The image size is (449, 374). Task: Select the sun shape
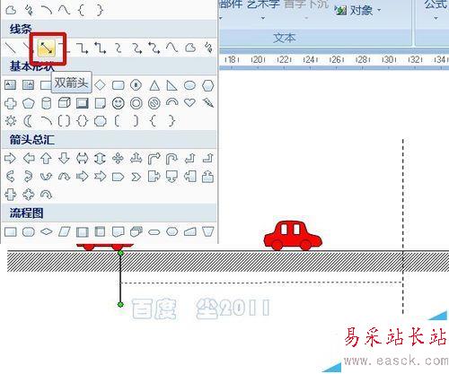[11, 121]
